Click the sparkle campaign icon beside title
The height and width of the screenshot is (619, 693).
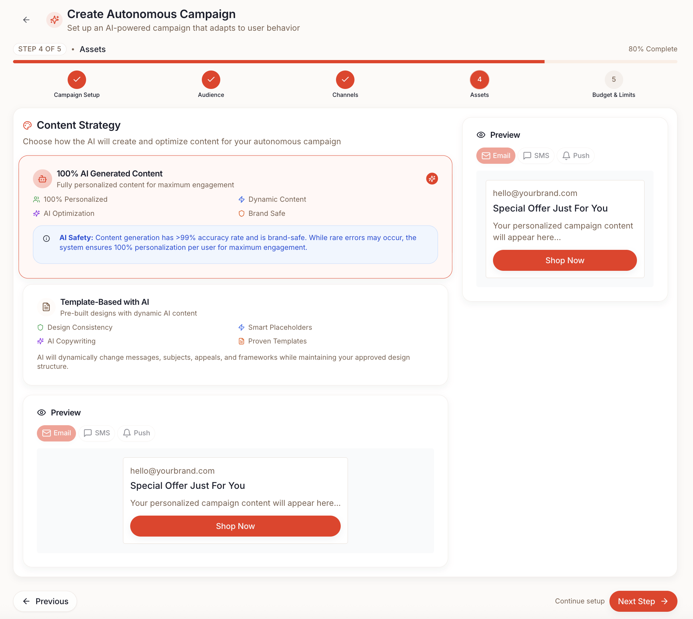[x=55, y=20]
